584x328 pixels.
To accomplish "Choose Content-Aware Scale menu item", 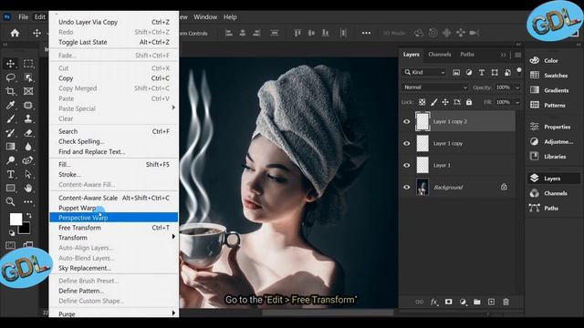I will tap(114, 198).
